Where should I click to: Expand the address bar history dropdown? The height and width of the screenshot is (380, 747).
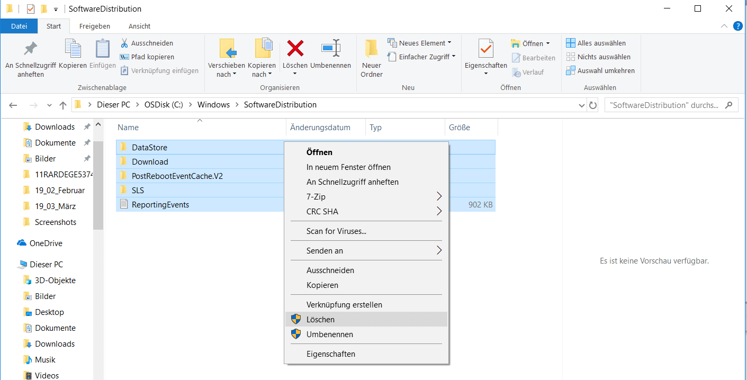pos(582,105)
